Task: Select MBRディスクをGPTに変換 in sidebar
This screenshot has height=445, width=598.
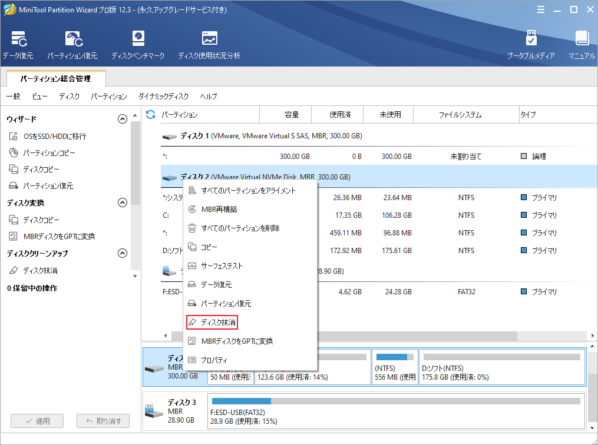Action: [51, 236]
